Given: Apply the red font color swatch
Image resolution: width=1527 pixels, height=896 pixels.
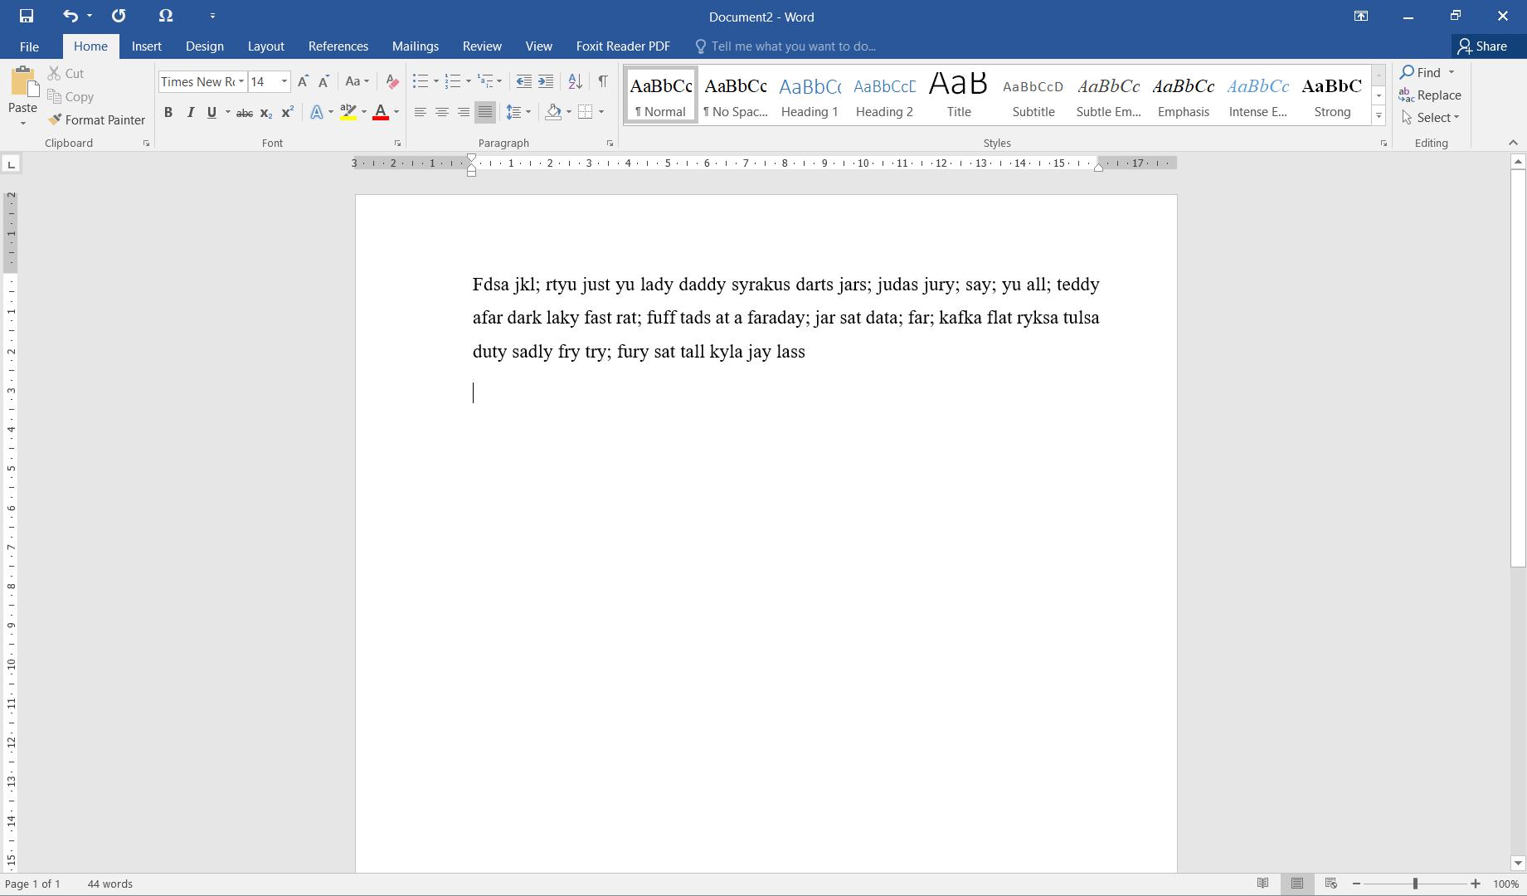Looking at the screenshot, I should (381, 113).
